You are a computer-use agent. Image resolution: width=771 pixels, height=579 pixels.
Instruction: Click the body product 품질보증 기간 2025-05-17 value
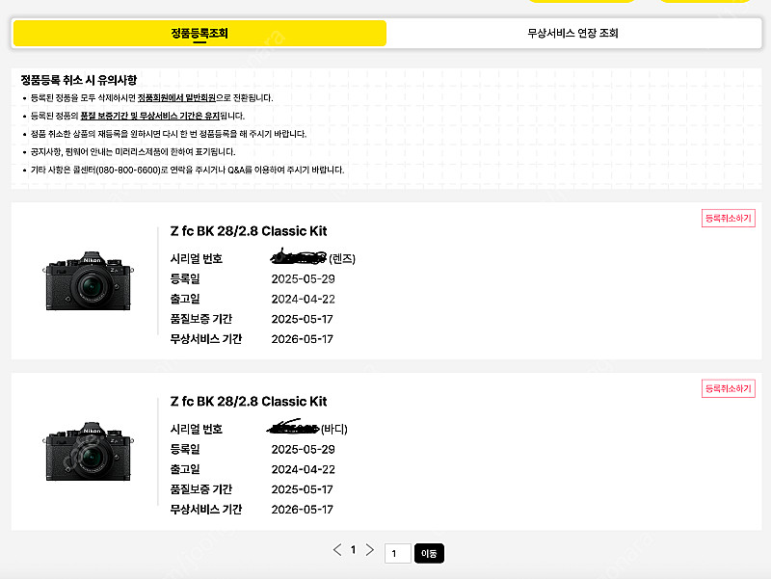(x=302, y=489)
